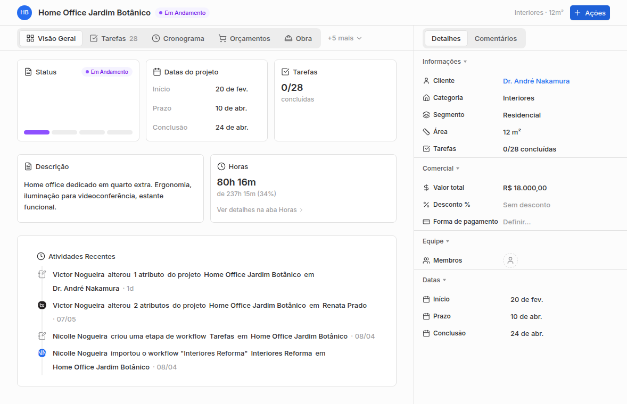Screen dimensions: 627x404
Task: Click the Residencial segment value
Action: point(522,115)
